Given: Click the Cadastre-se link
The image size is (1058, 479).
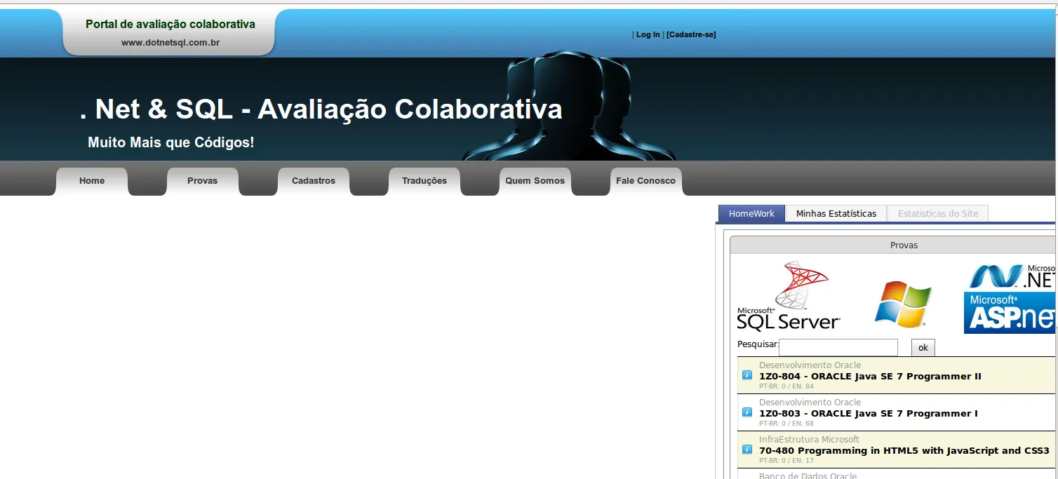Looking at the screenshot, I should (691, 34).
